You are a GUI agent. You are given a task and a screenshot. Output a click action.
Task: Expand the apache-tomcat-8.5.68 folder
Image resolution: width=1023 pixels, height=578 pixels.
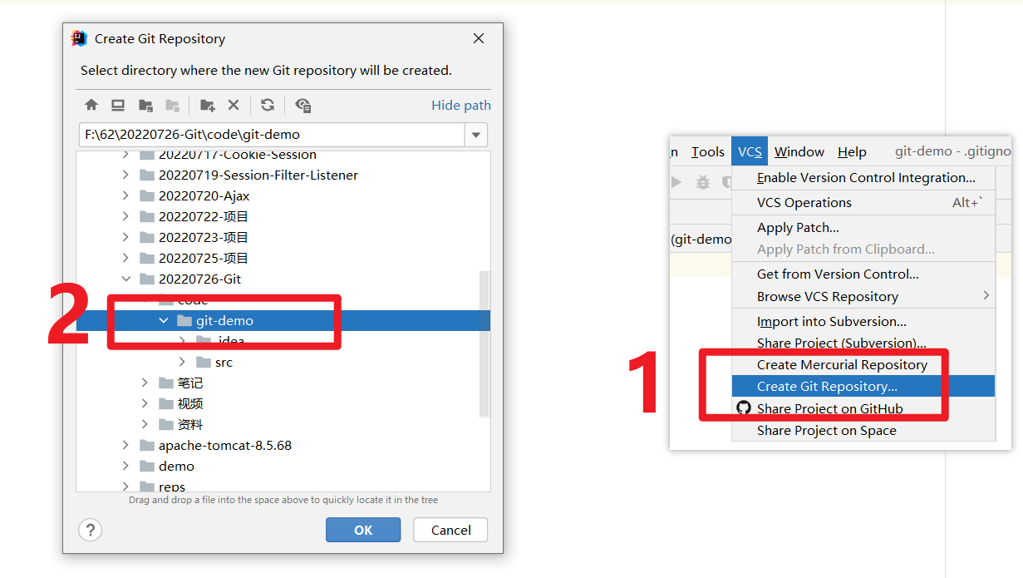click(x=125, y=445)
